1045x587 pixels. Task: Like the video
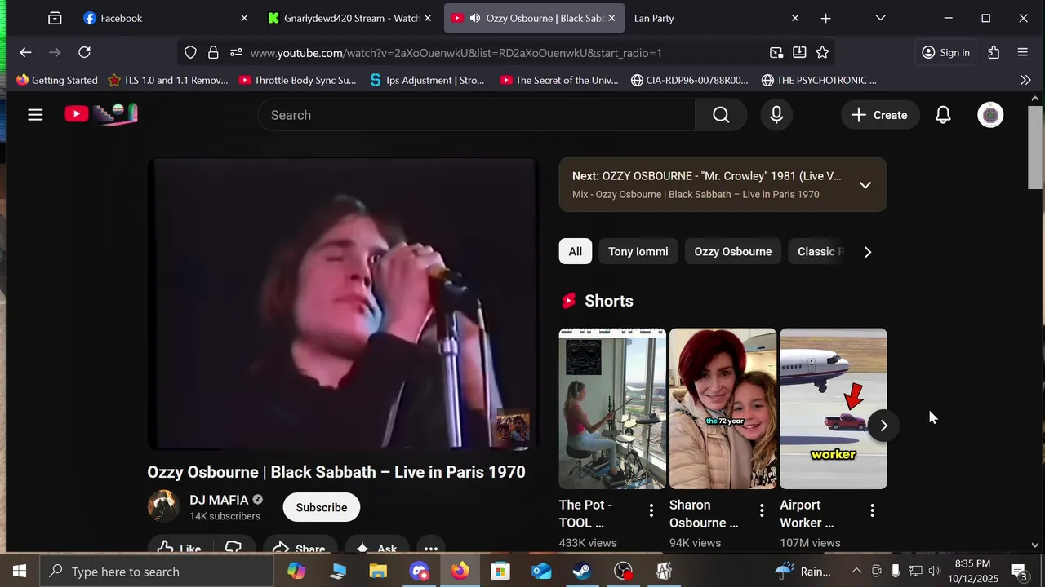pos(180,548)
